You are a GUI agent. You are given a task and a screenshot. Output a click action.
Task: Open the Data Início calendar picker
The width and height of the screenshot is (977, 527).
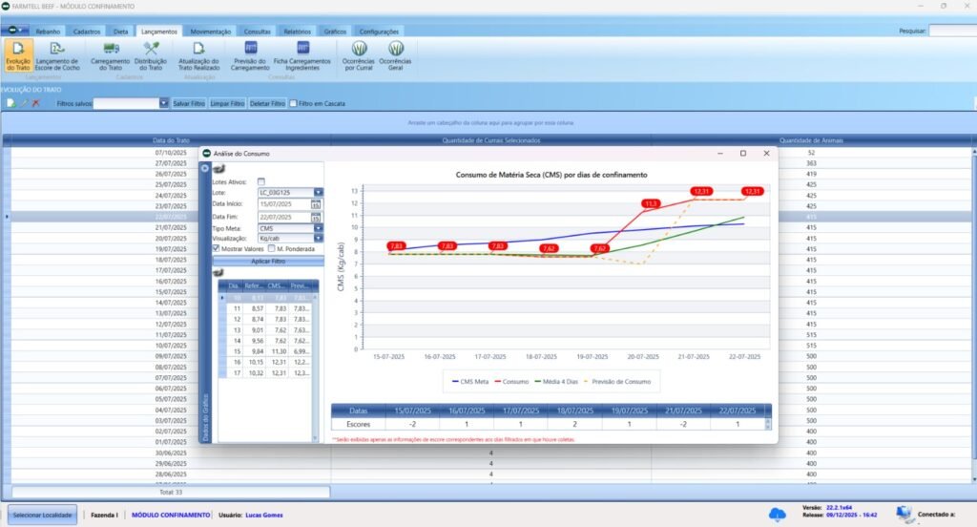tap(318, 204)
